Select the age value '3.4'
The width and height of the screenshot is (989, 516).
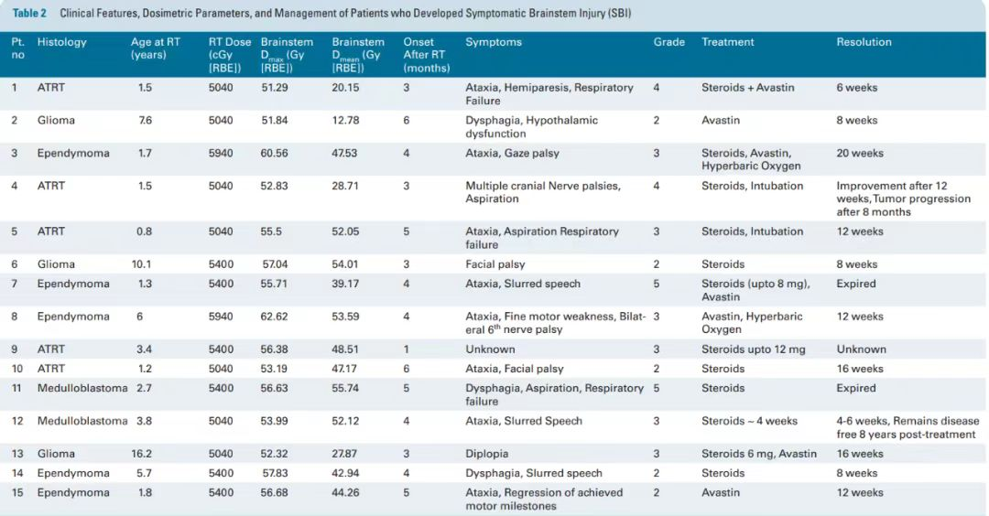pos(145,349)
